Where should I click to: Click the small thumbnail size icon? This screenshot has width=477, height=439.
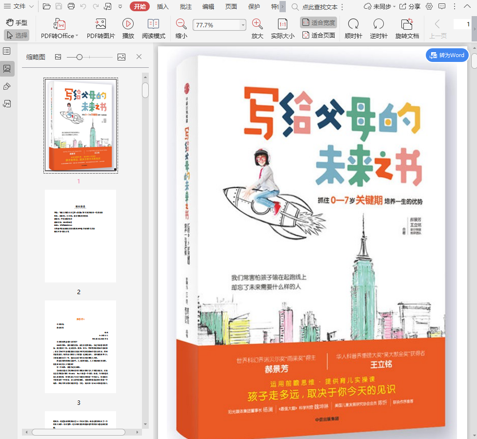point(58,57)
